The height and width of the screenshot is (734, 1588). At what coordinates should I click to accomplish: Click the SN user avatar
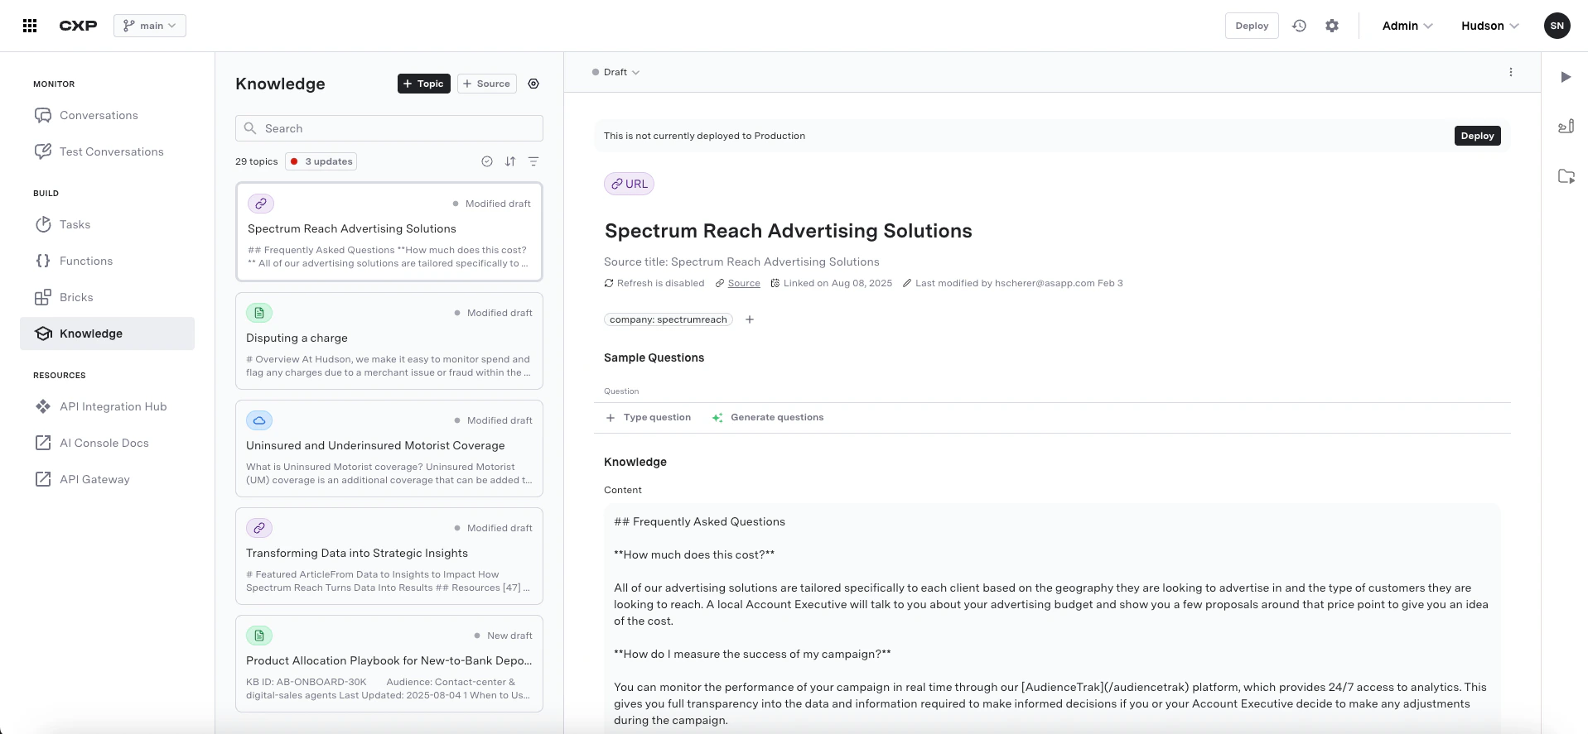point(1557,26)
